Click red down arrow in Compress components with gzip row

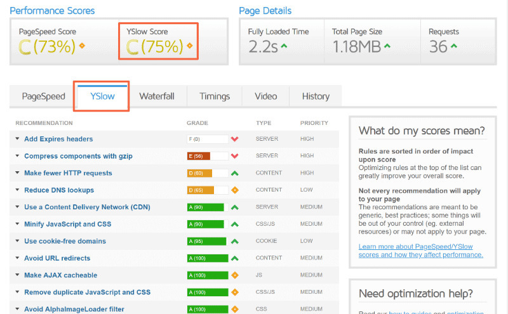click(235, 156)
